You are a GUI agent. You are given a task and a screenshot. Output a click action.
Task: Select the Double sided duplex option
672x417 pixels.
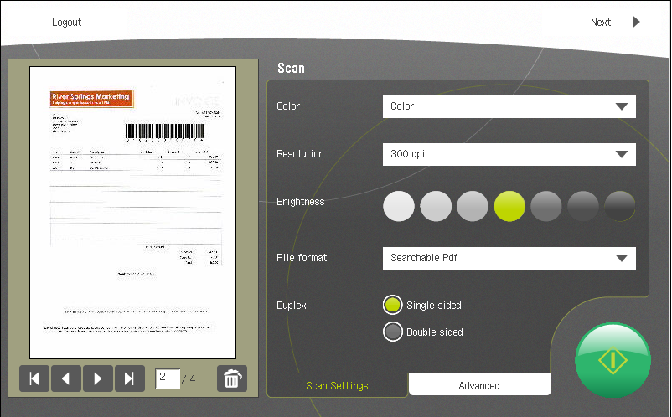point(393,332)
